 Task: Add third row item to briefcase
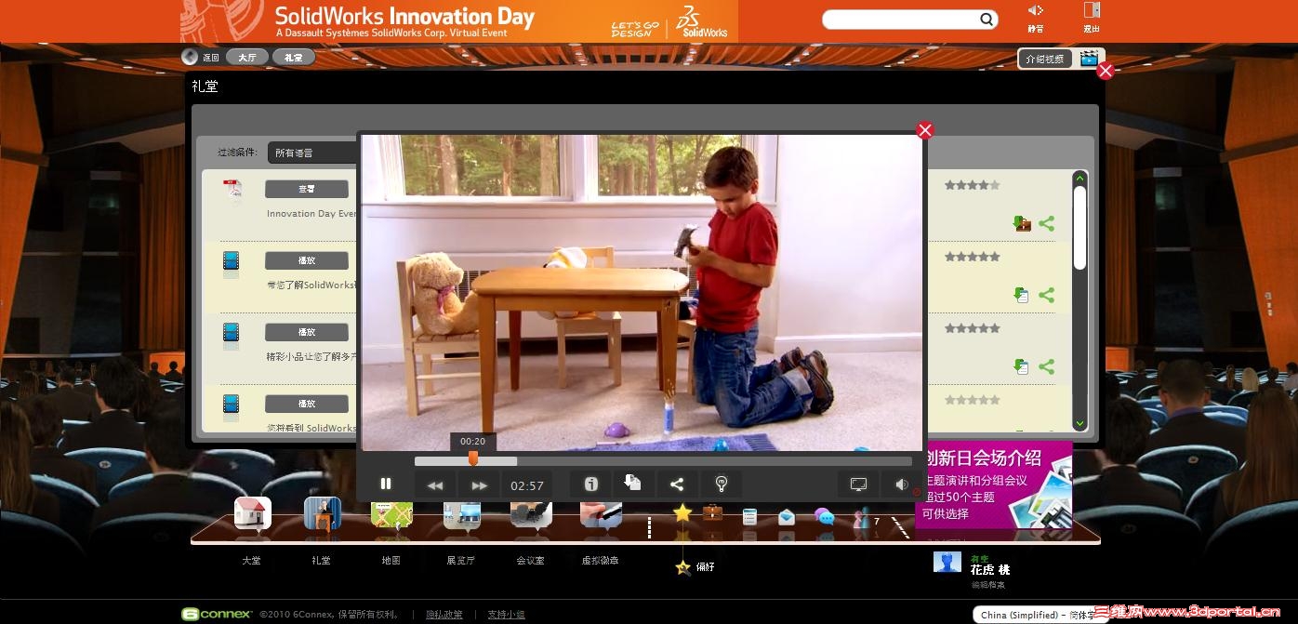pos(1022,366)
